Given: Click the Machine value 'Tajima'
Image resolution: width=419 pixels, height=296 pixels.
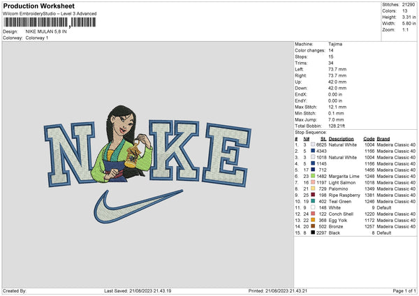Looking at the screenshot, I should click(335, 44).
